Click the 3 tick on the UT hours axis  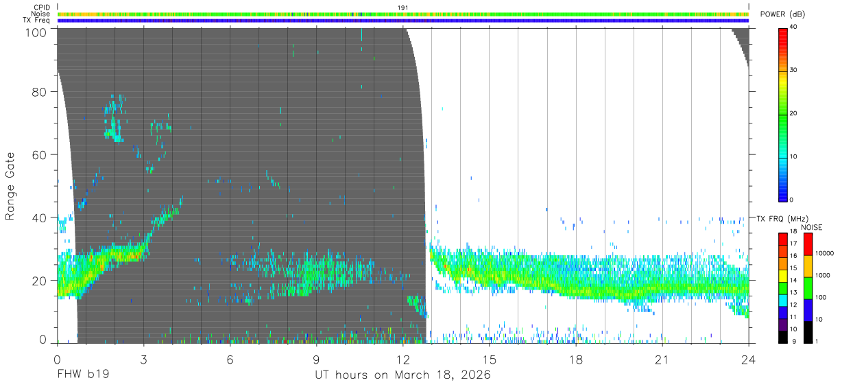(144, 359)
